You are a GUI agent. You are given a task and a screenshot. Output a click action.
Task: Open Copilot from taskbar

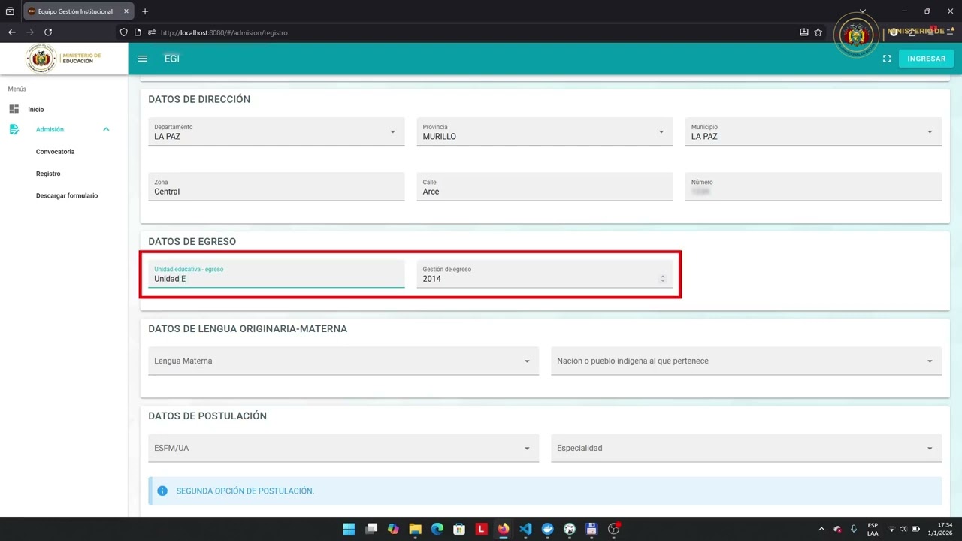click(393, 529)
